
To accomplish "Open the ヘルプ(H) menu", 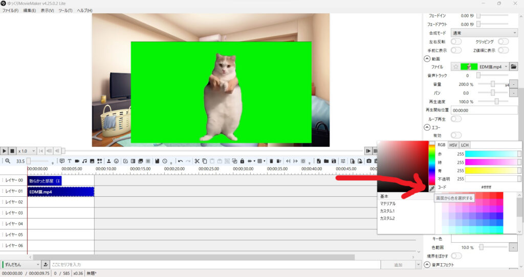I will point(84,10).
